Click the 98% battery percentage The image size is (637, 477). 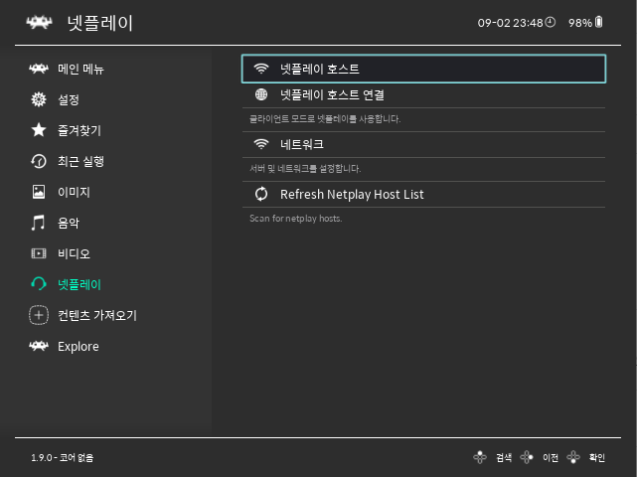(580, 23)
